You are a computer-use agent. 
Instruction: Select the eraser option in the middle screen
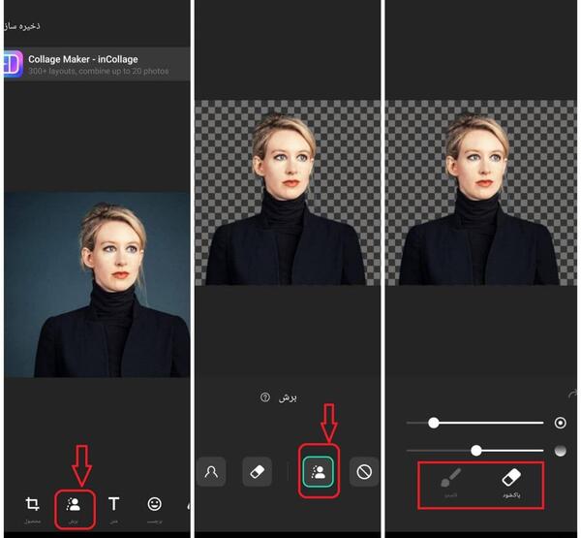pos(258,471)
